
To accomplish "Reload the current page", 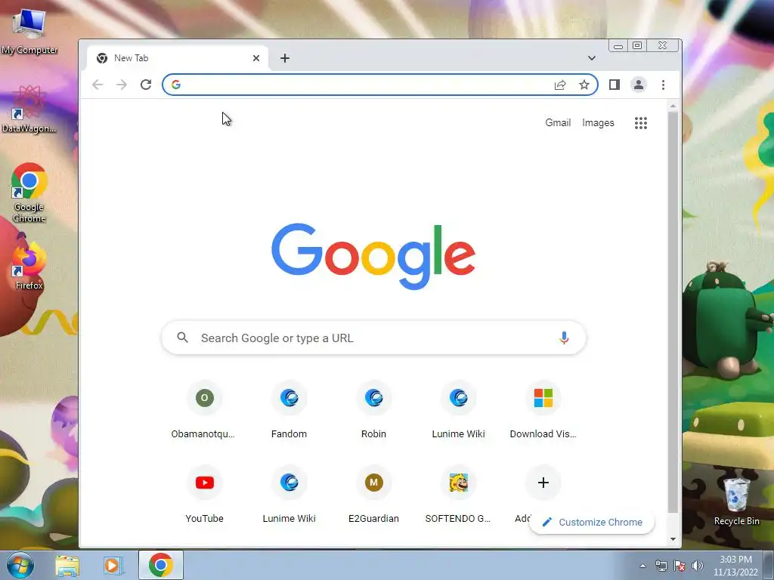I will click(146, 85).
